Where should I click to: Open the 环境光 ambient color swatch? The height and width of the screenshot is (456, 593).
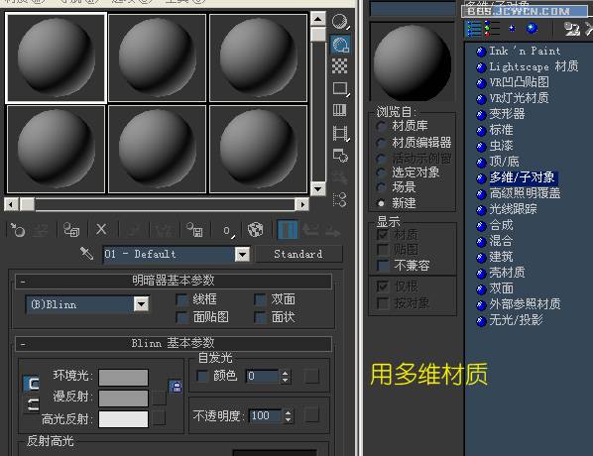coord(123,378)
